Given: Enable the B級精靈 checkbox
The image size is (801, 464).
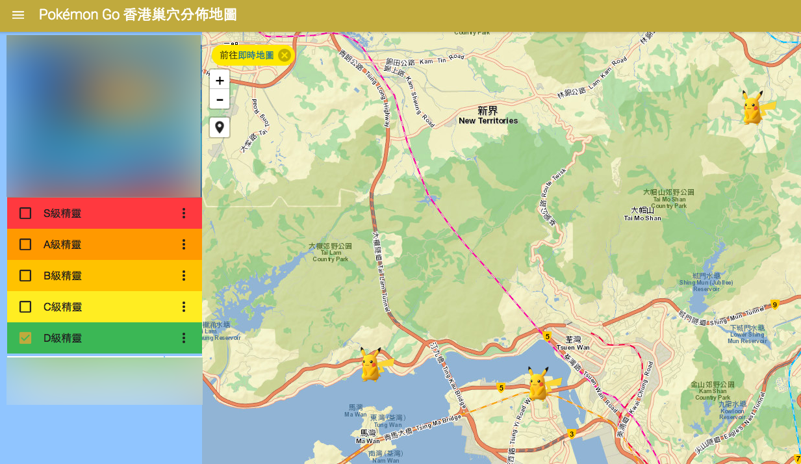Looking at the screenshot, I should [x=25, y=276].
